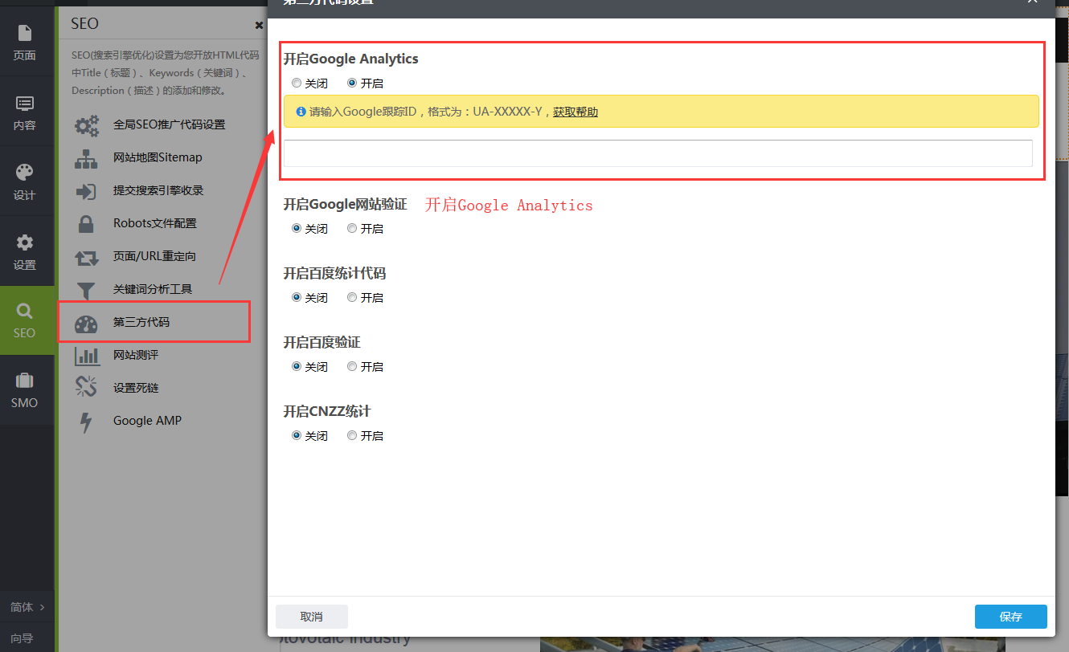Click the 全局SEO推广代码设置 gears icon
This screenshot has height=652, width=1069.
click(86, 125)
